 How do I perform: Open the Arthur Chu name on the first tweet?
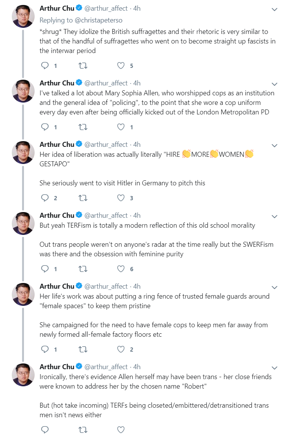click(57, 8)
